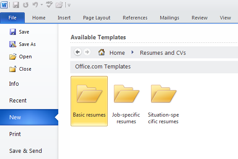Screen dimensions: 238x159
Task: Switch to the Review tab
Action: tap(200, 18)
